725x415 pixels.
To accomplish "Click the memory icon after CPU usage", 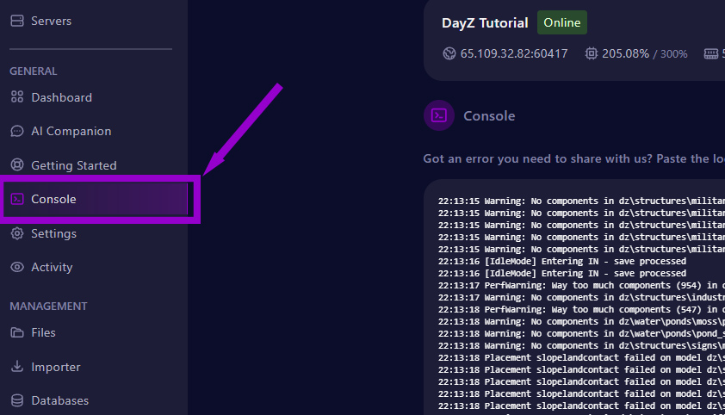I will pos(710,53).
